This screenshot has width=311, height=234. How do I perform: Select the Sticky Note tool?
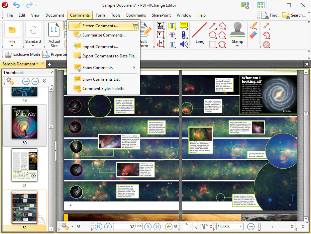[184, 25]
